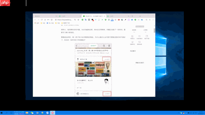Click the crop screenshot icon in the toolbar

[146, 20]
